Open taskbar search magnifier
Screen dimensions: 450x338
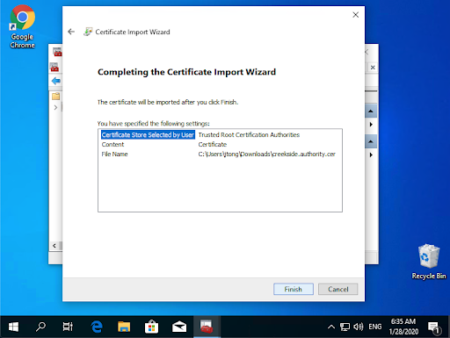pos(40,327)
